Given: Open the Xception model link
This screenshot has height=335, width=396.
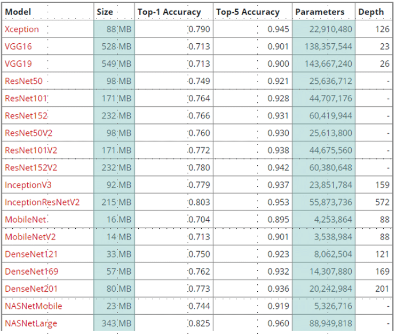Looking at the screenshot, I should pos(22,29).
